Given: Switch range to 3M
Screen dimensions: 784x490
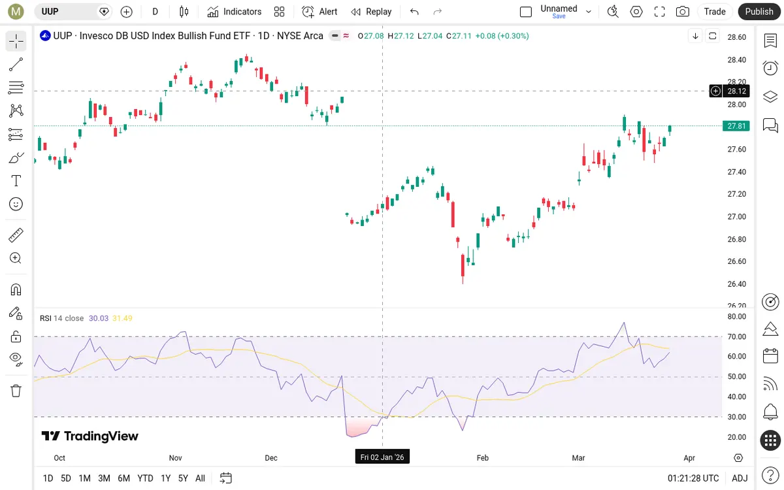Looking at the screenshot, I should (x=104, y=478).
